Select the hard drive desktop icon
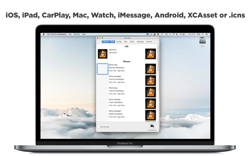The image size is (250, 156). tap(202, 40)
